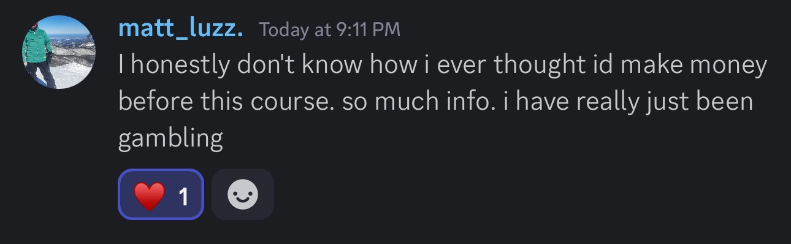Click the Today at 9:11 PM timestamp
The image size is (791, 244).
pos(330,29)
